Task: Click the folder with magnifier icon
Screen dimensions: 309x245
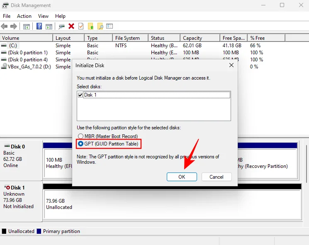Action: point(100,26)
